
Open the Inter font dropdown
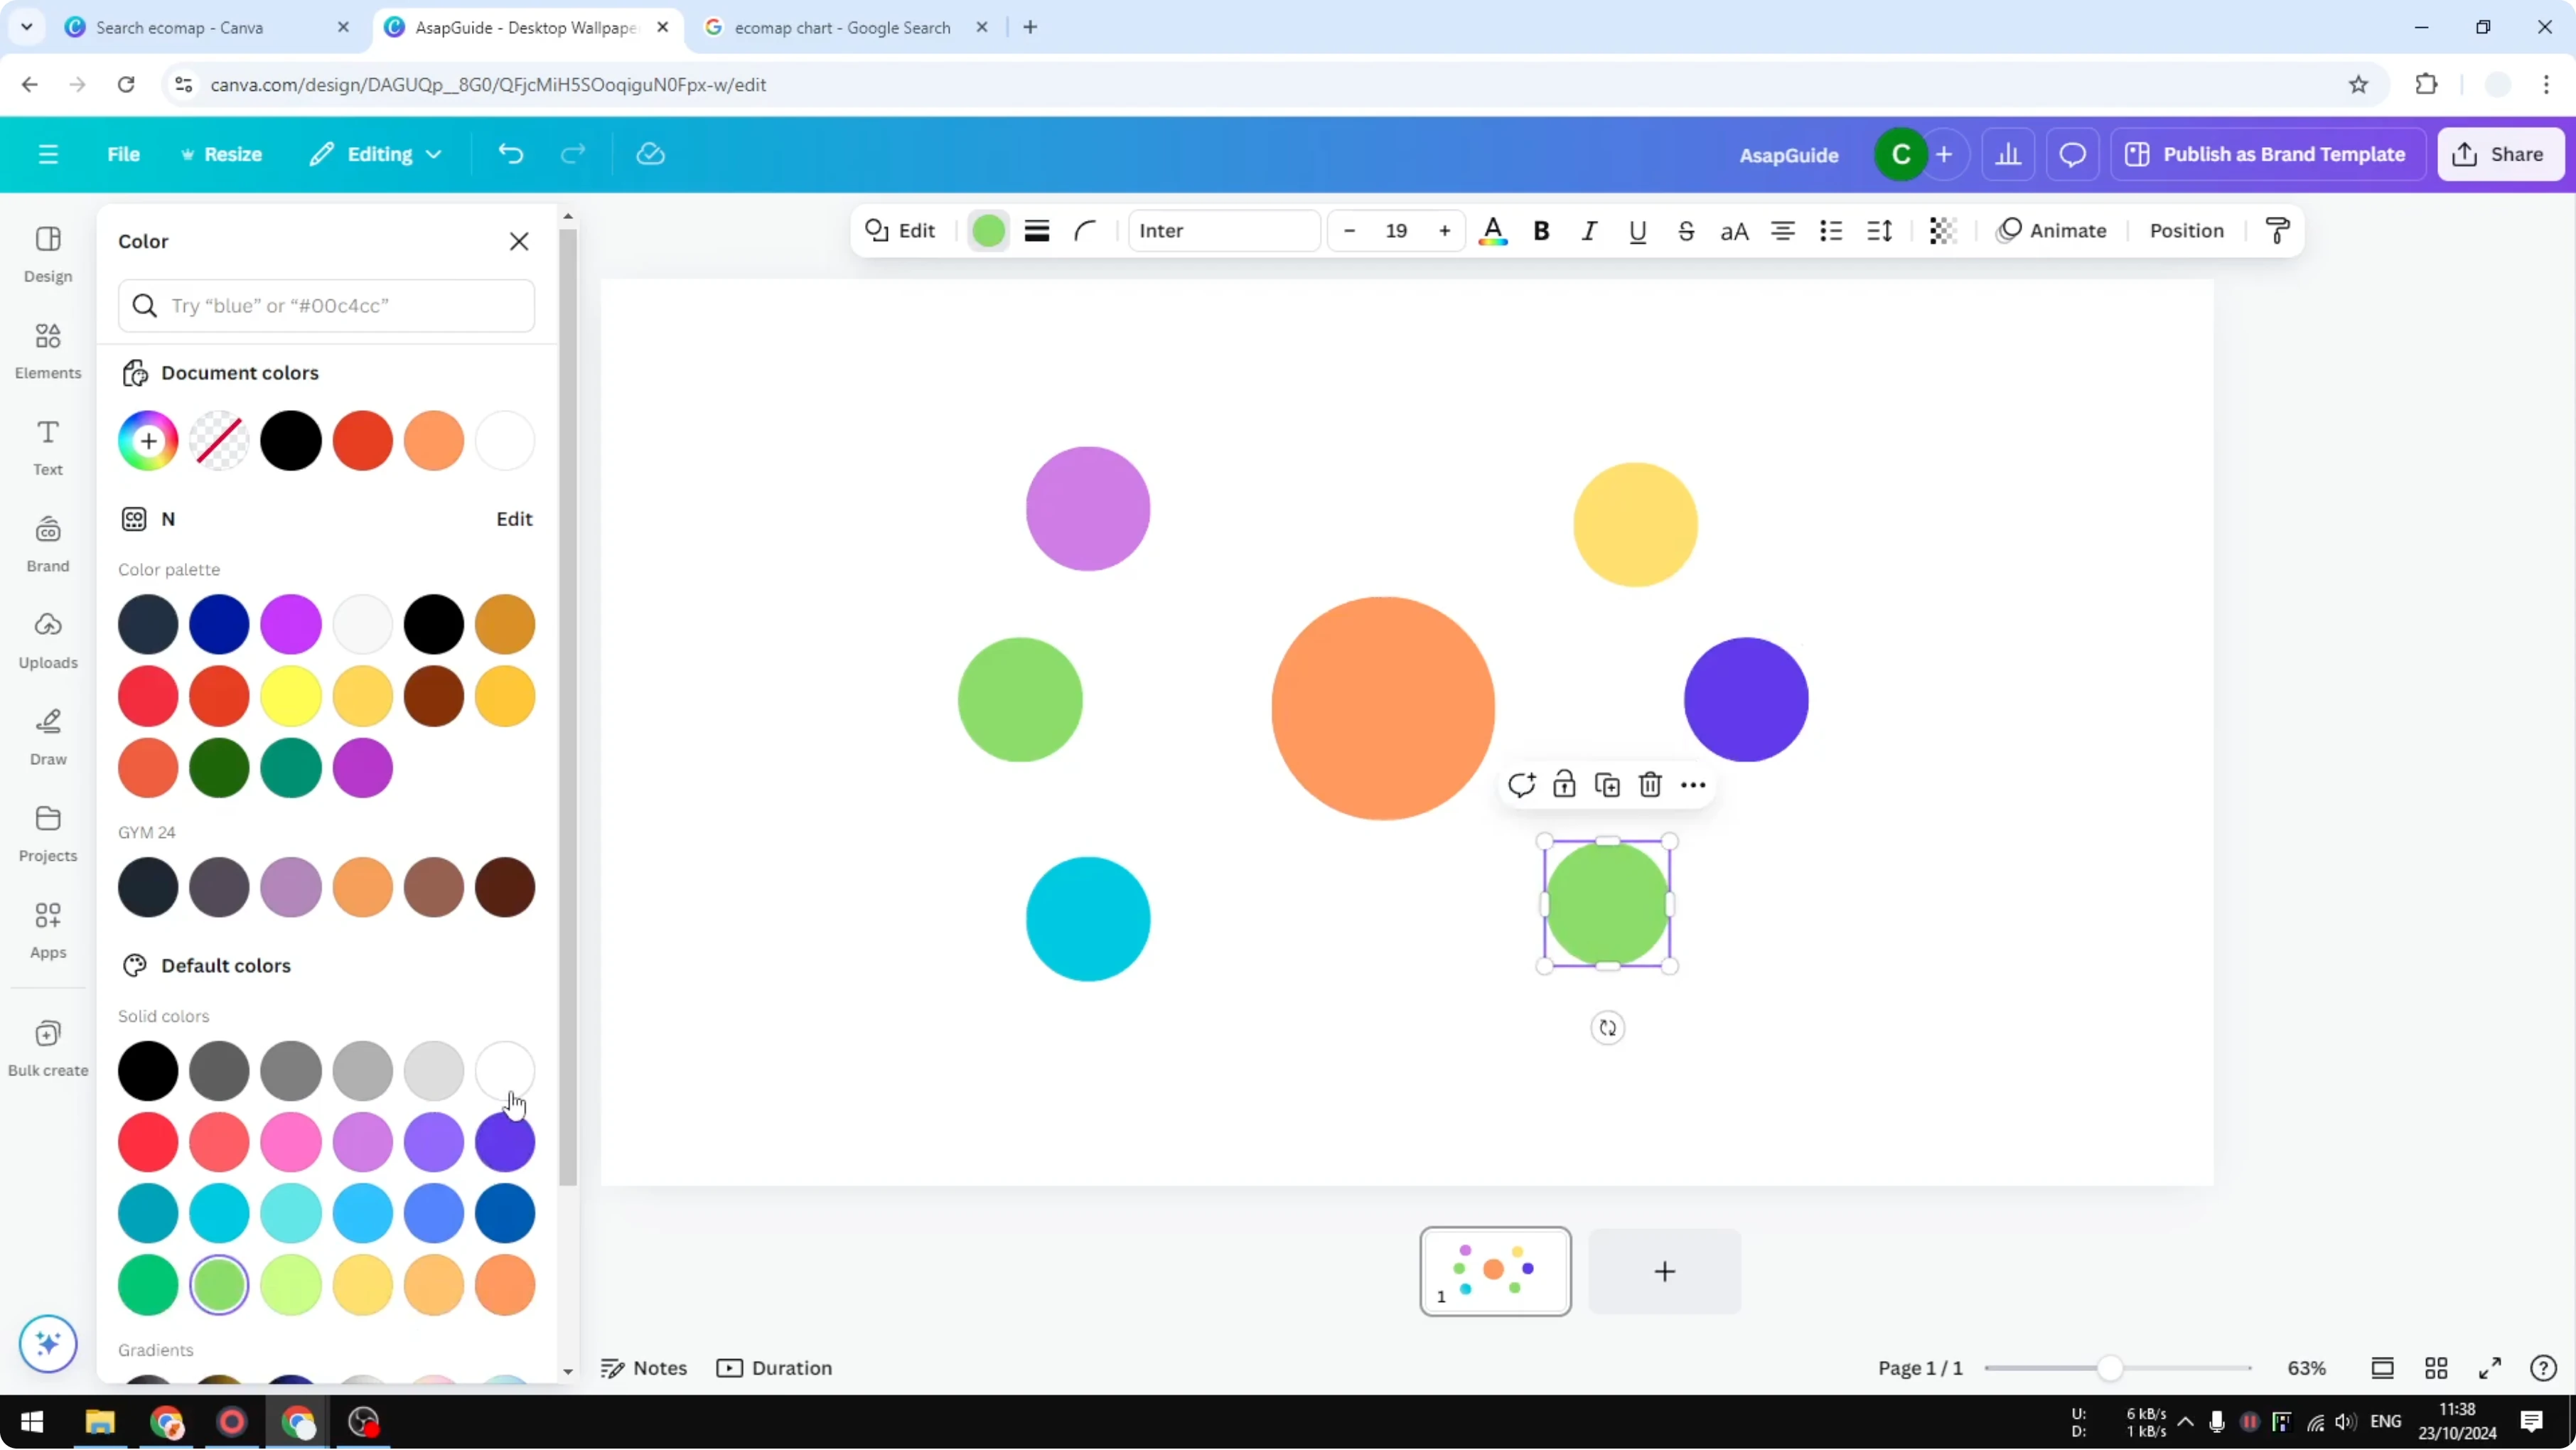tap(1223, 231)
